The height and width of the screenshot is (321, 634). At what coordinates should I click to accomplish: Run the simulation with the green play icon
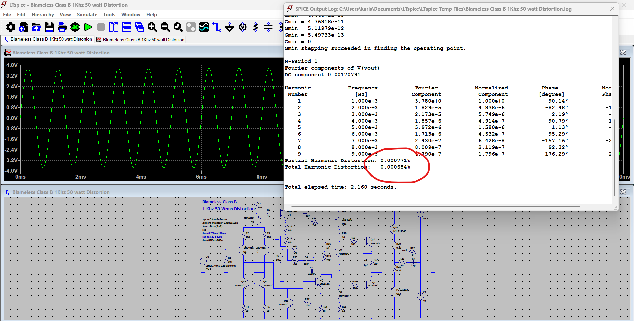[88, 27]
